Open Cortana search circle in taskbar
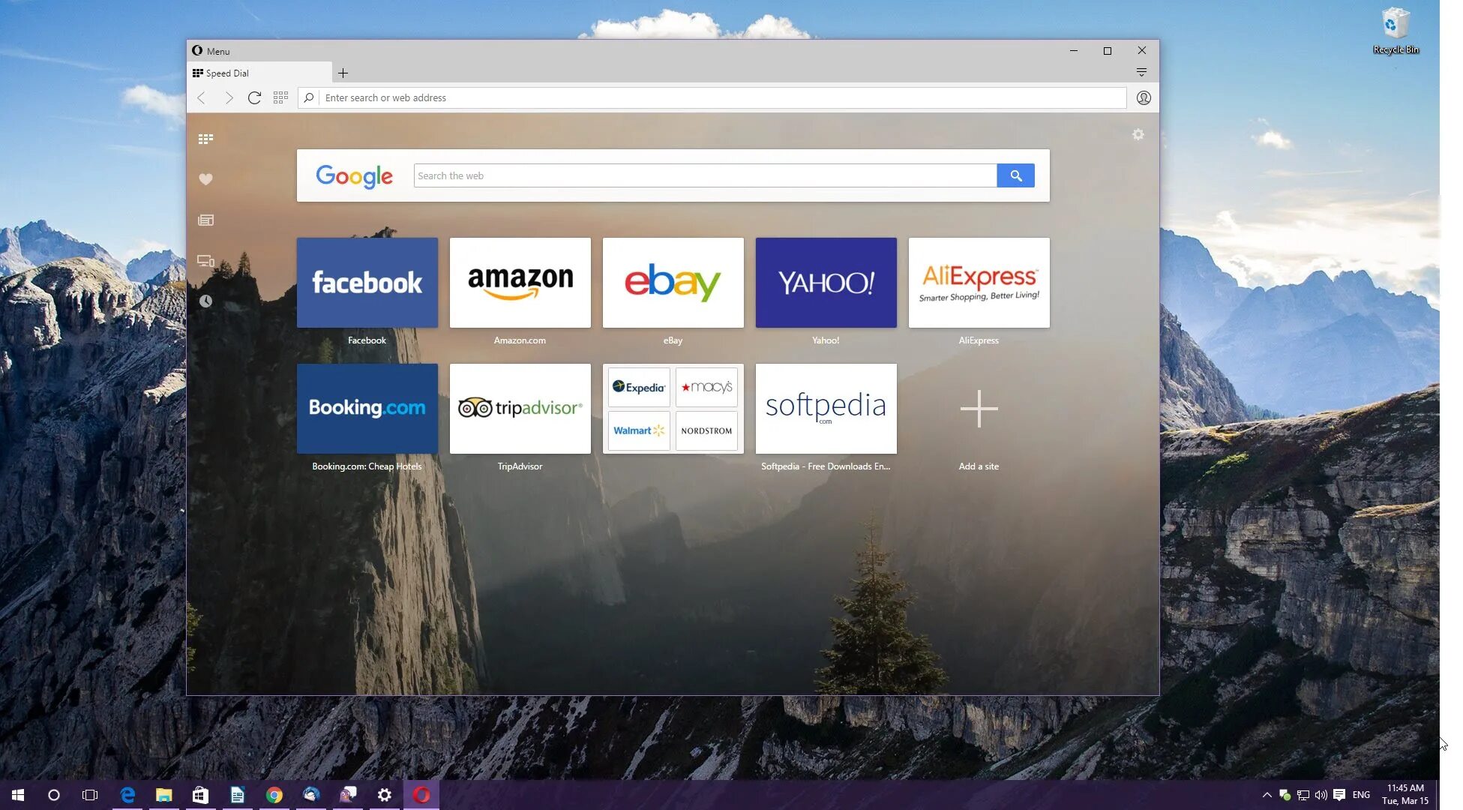This screenshot has height=810, width=1463. pyautogui.click(x=54, y=795)
